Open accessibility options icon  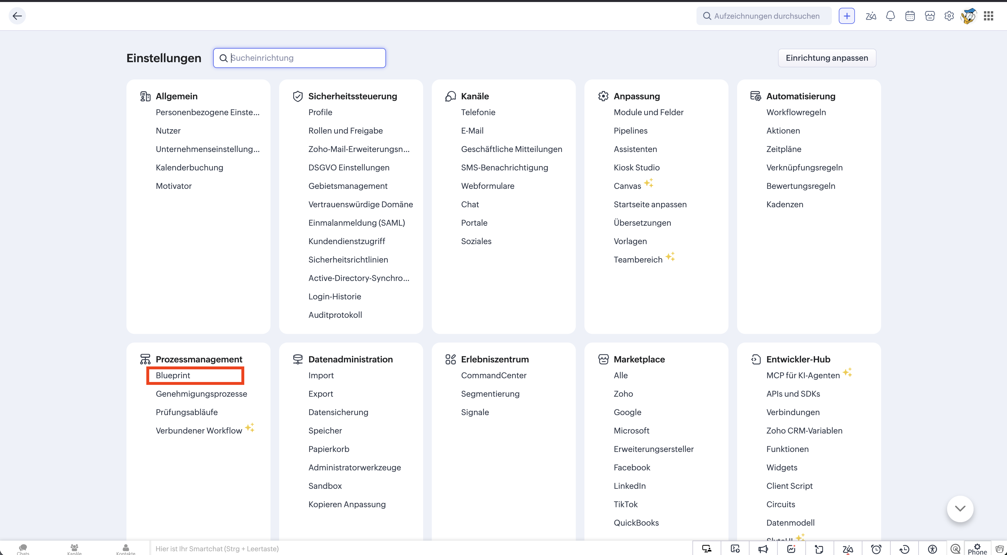(932, 549)
